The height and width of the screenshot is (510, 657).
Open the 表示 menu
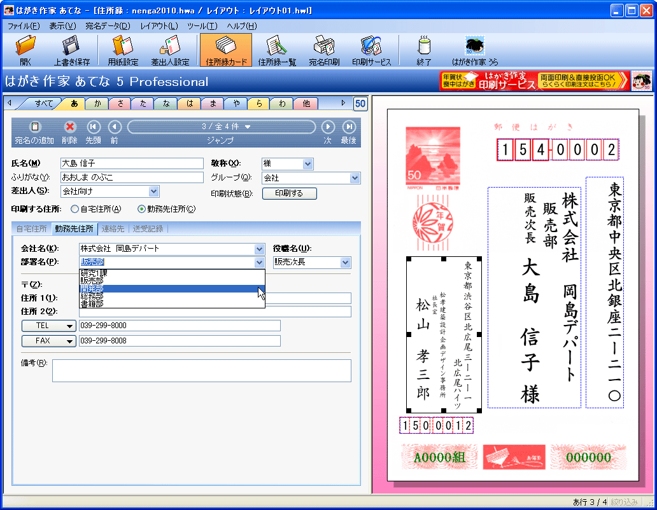62,26
